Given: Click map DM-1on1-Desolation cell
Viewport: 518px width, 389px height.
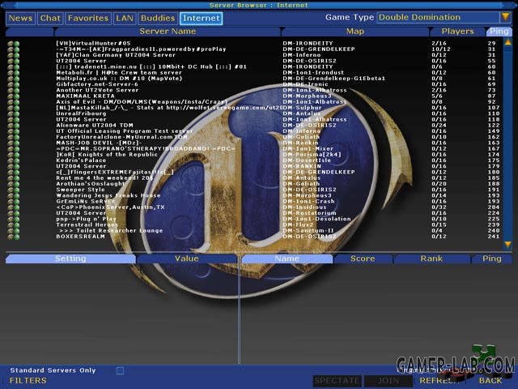Looking at the screenshot, I should coord(316,219).
